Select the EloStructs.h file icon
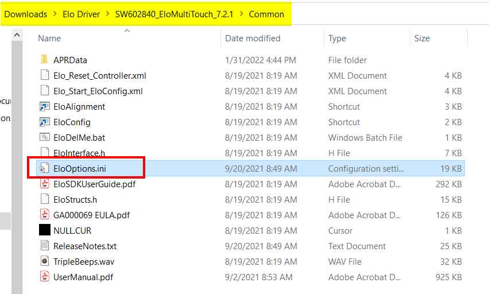 [x=45, y=199]
